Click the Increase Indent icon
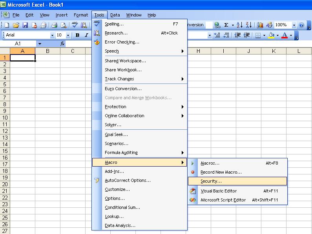This screenshot has width=312, height=234. [246, 35]
